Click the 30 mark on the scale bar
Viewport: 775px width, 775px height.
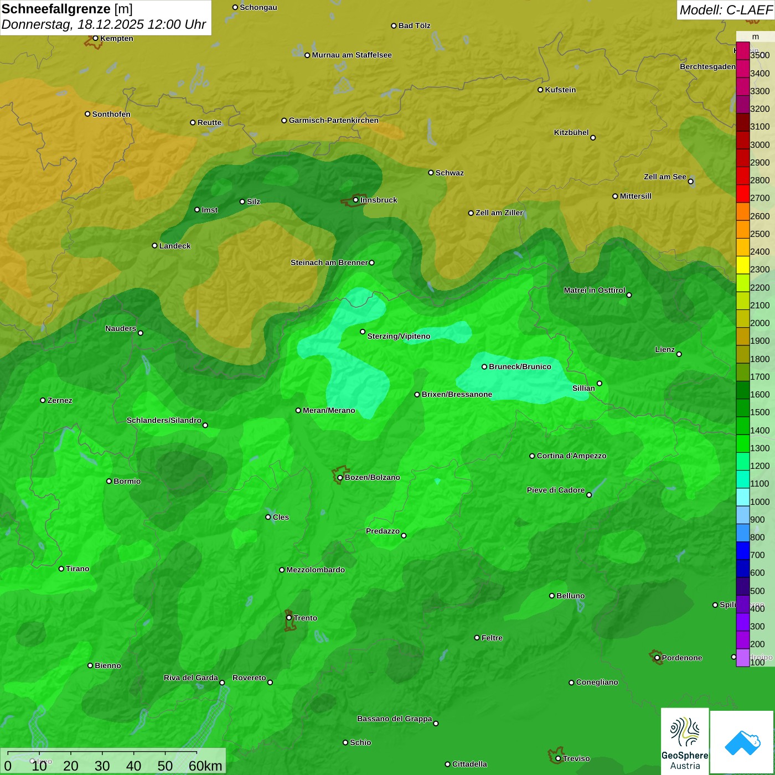102,766
